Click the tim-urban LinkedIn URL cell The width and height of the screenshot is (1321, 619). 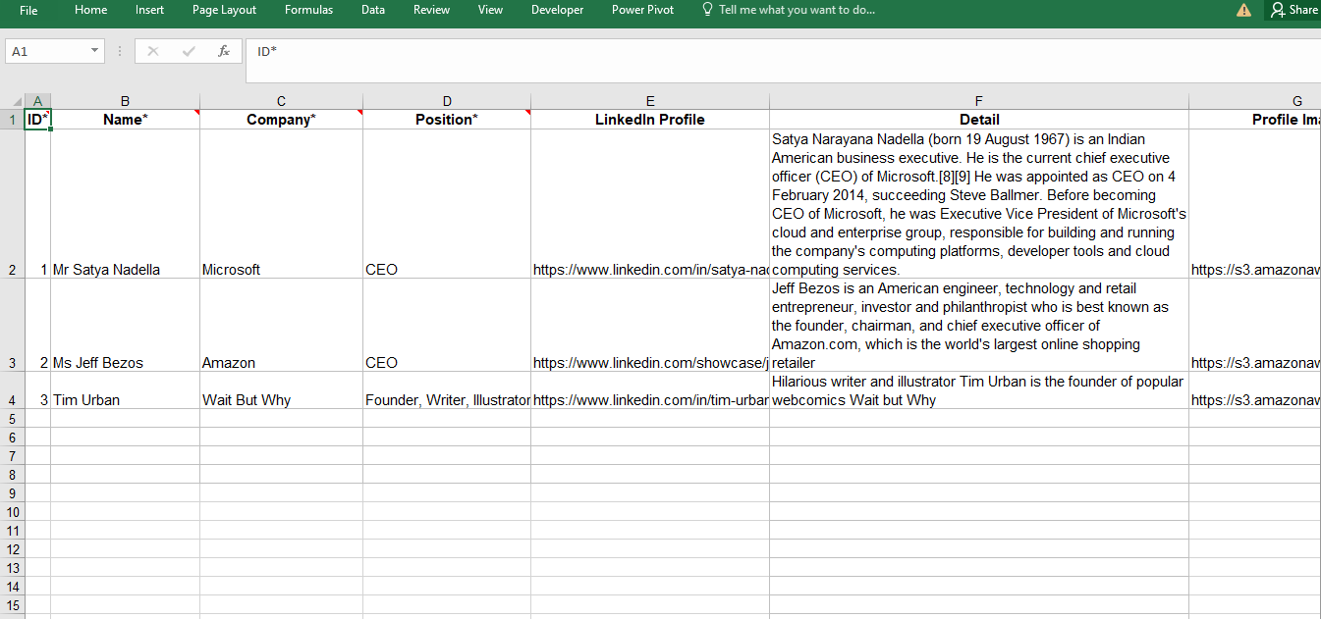[650, 390]
